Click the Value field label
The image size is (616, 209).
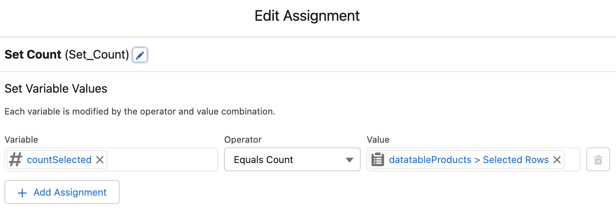pyautogui.click(x=378, y=140)
